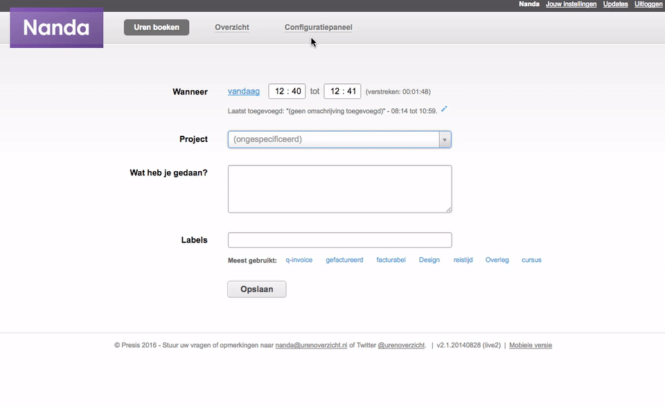Viewport: 665px width, 406px height.
Task: Edit last added entry pencil icon
Action: (x=444, y=109)
